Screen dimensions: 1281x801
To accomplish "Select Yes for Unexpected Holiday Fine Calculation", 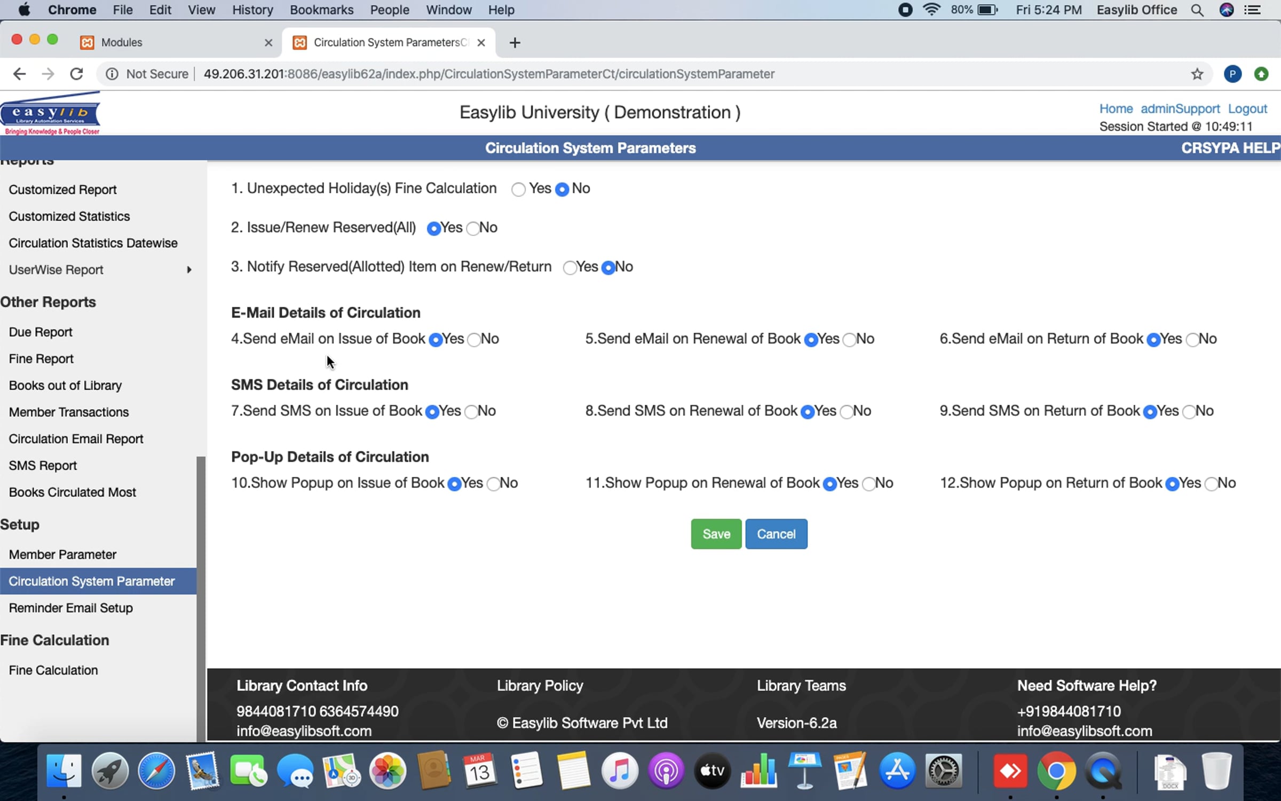I will click(x=518, y=190).
